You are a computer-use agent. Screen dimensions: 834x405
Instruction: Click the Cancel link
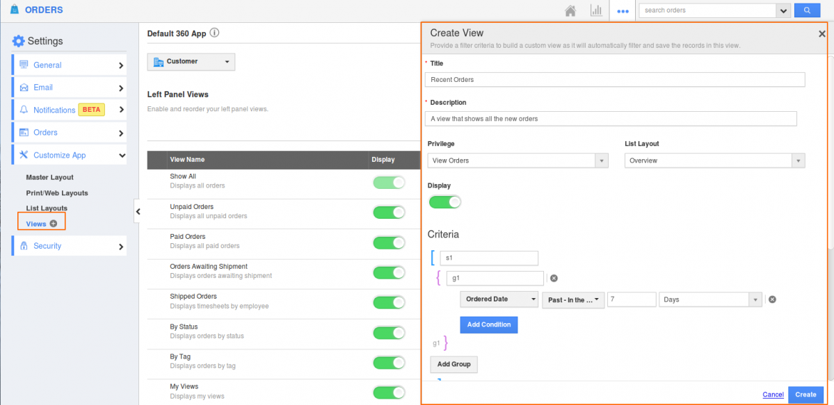point(773,395)
